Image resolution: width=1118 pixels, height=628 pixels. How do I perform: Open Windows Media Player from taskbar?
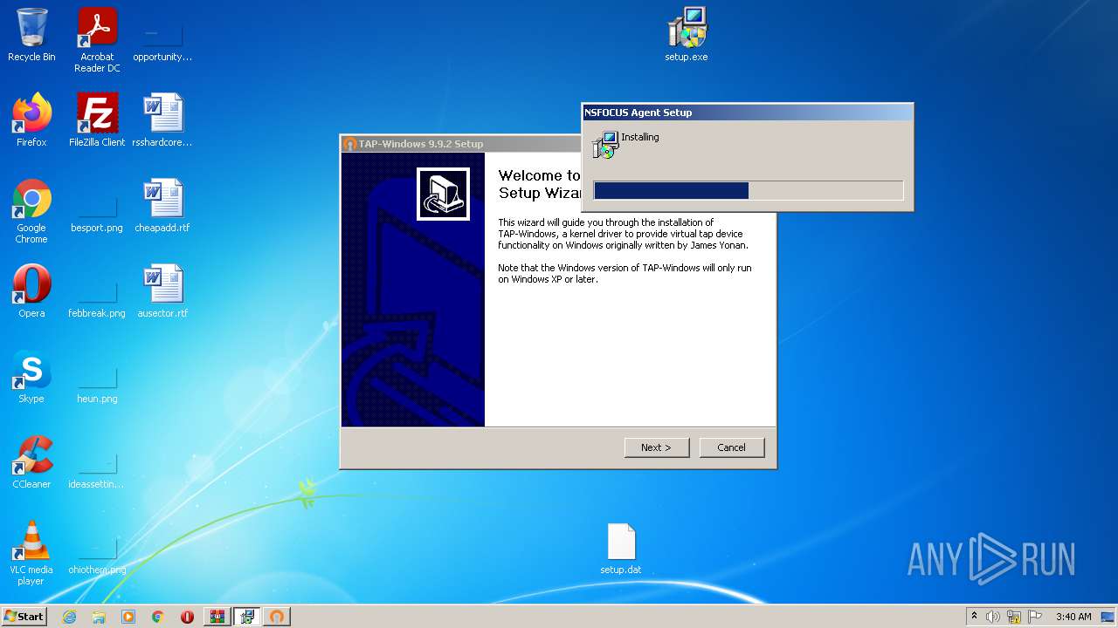coord(128,617)
